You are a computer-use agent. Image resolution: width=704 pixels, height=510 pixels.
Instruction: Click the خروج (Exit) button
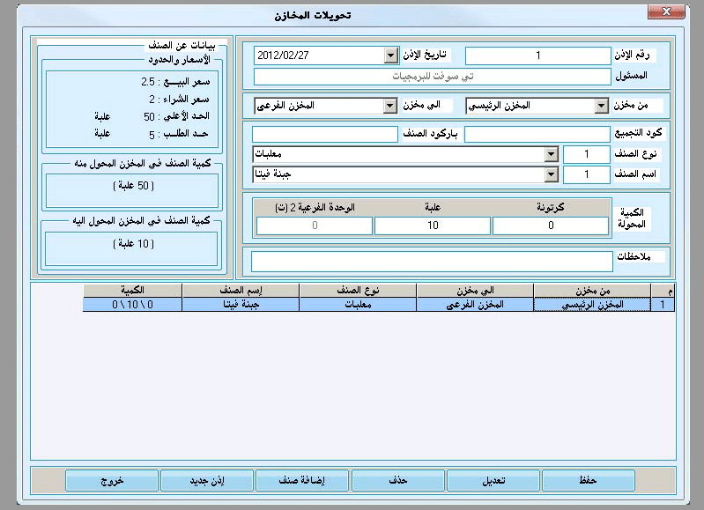click(112, 480)
